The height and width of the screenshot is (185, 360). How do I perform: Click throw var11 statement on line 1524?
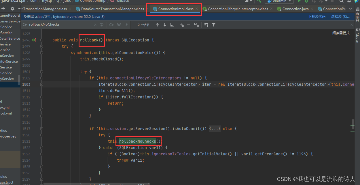point(131,160)
